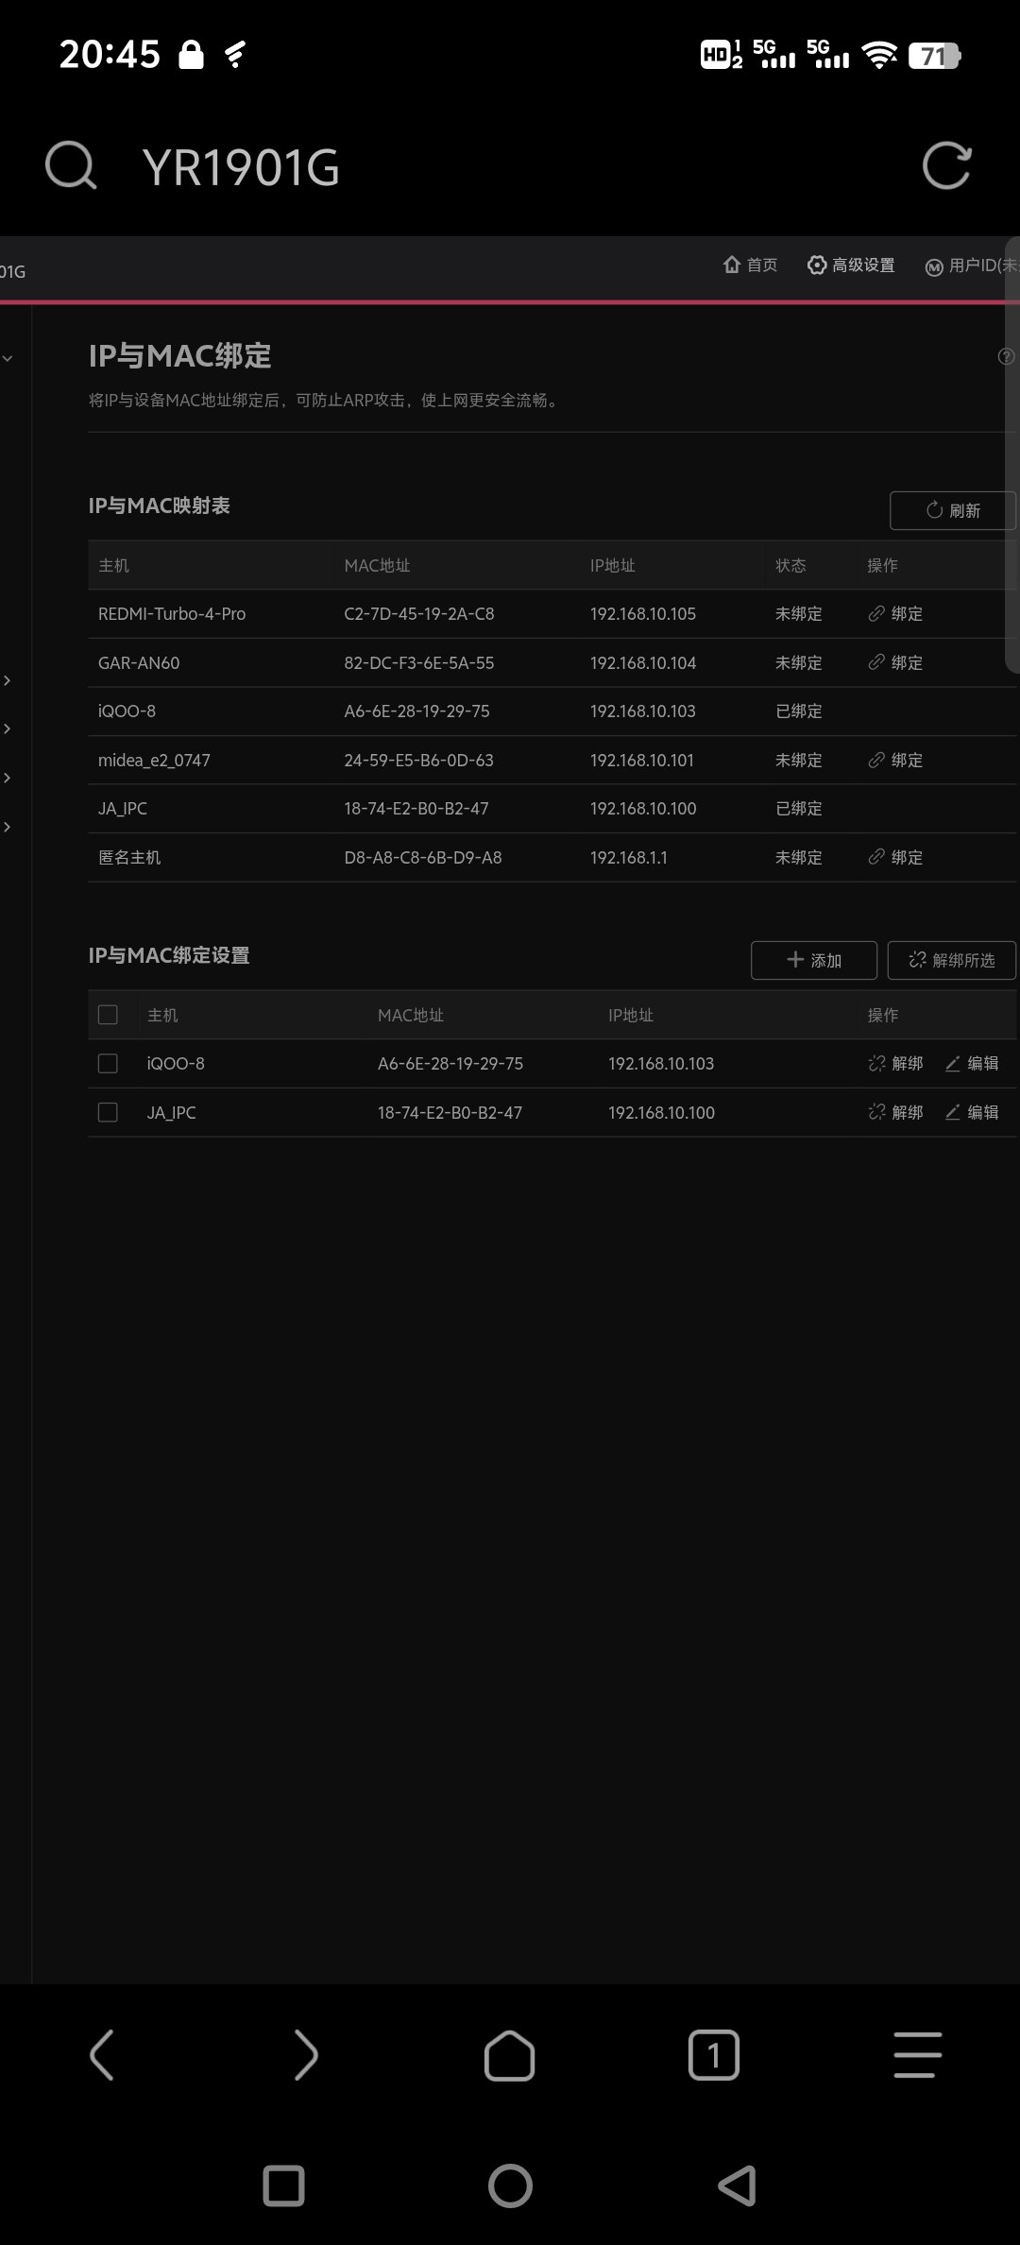Click the 添加 add binding button
The image size is (1020, 2245).
point(813,960)
